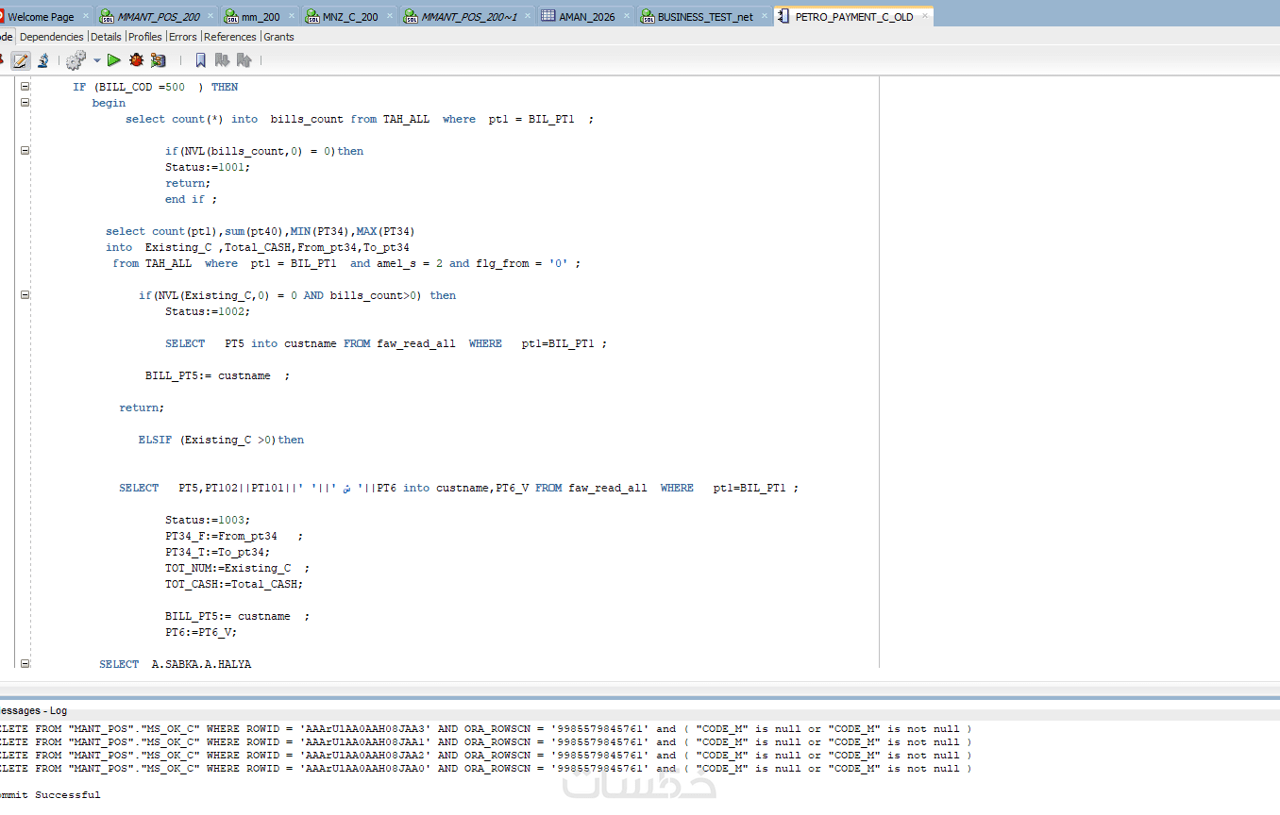
Task: Open the MNZ_C_200 tab
Action: coord(350,17)
